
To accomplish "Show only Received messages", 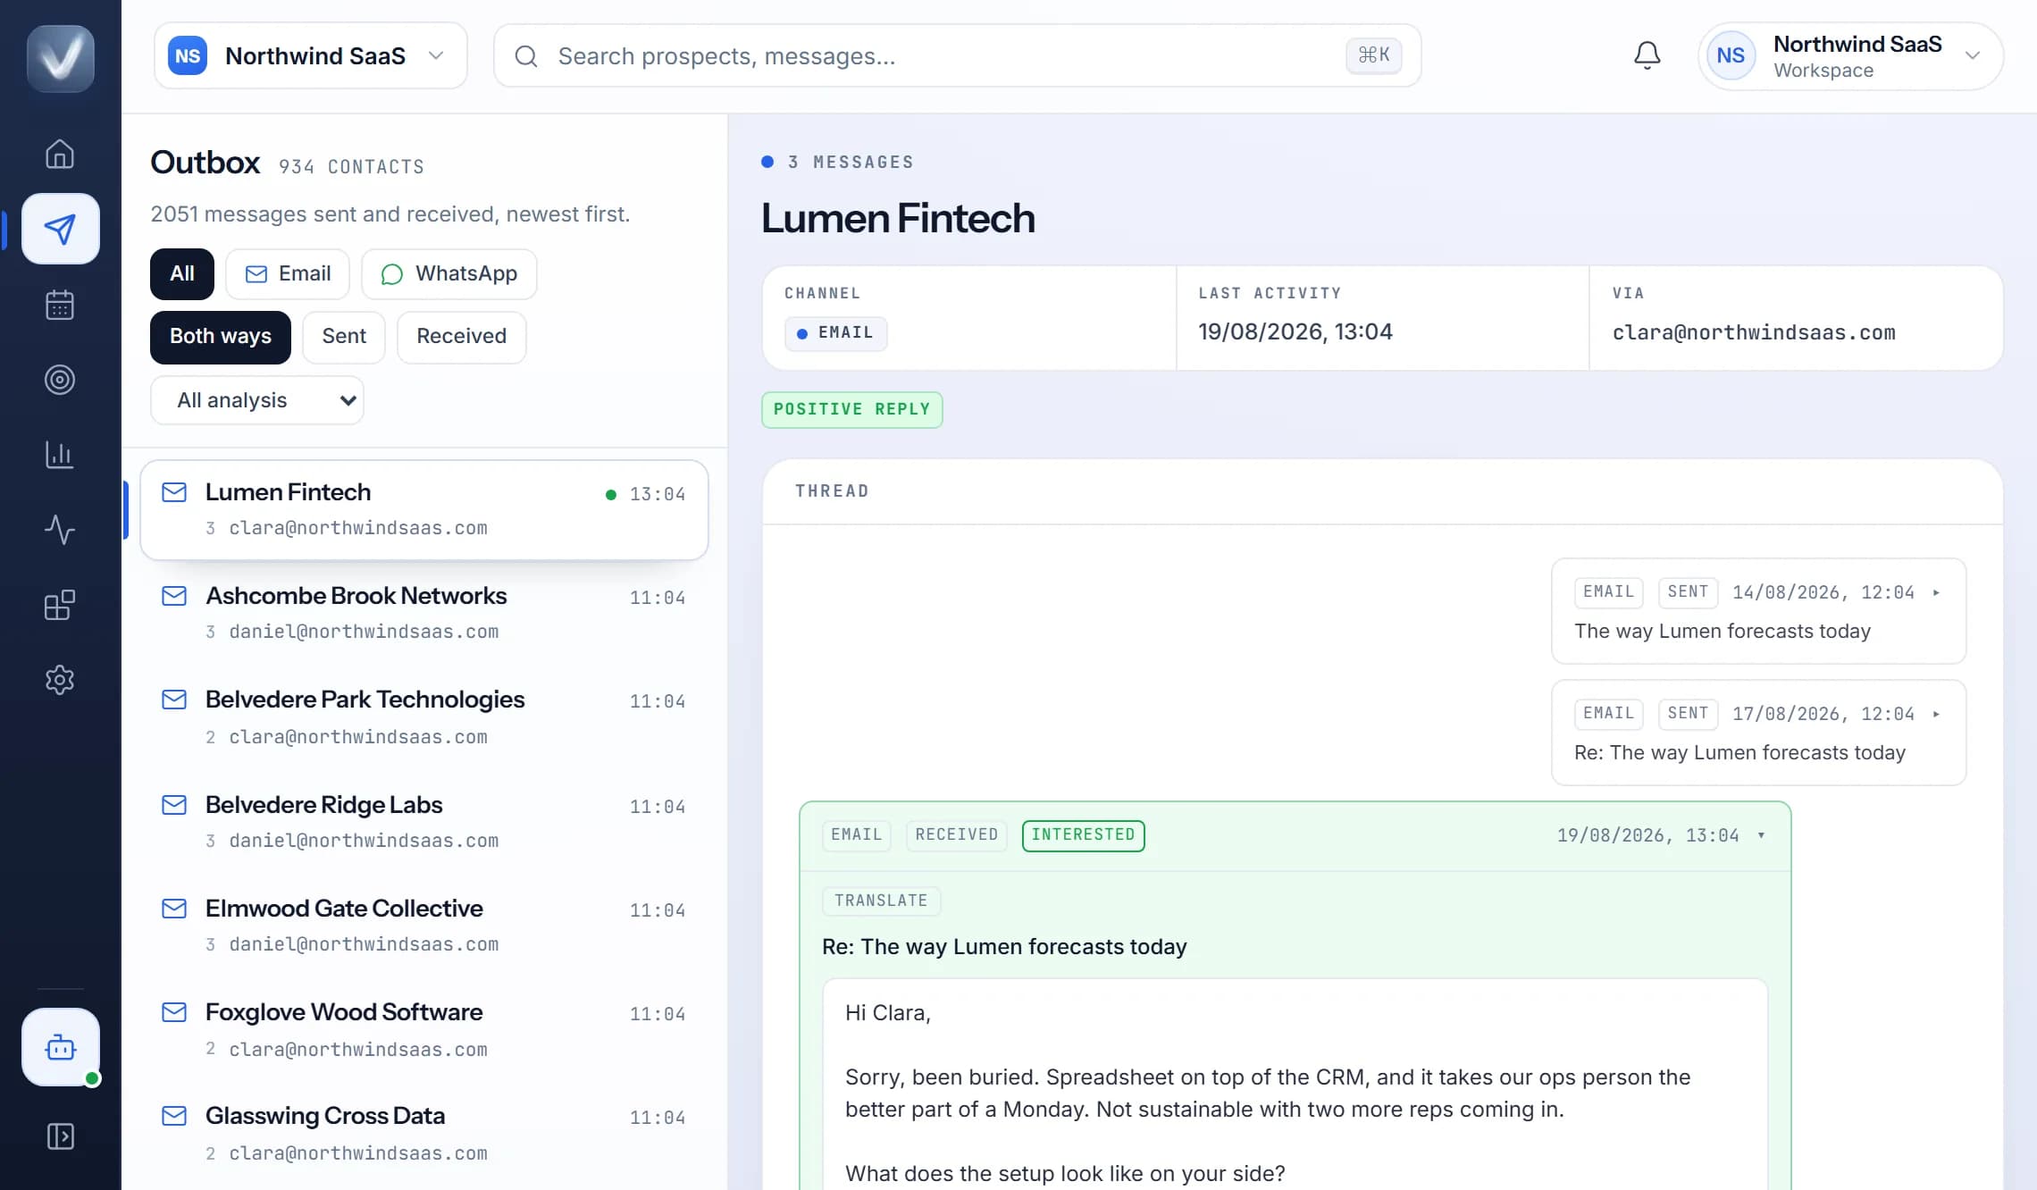I will tap(462, 336).
